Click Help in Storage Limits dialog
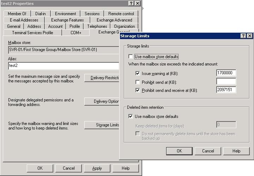The image size is (254, 176). [236, 151]
